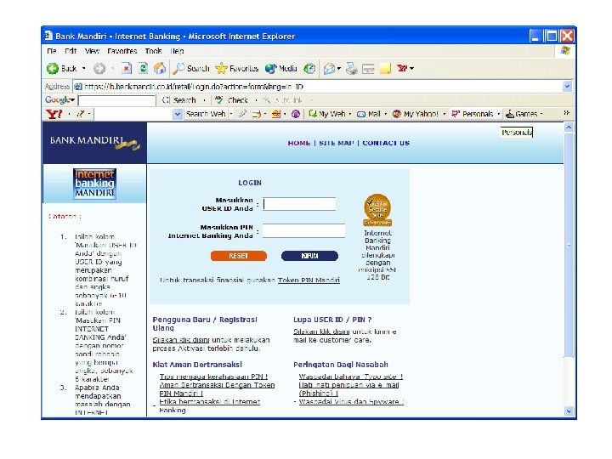The height and width of the screenshot is (459, 612).
Task: Click the Forward navigation arrow
Action: coord(99,69)
